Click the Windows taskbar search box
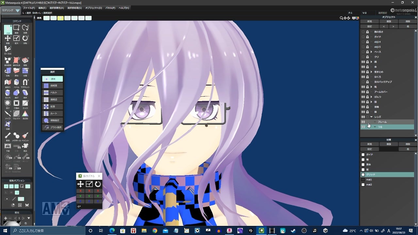The width and height of the screenshot is (418, 235). coord(48,231)
